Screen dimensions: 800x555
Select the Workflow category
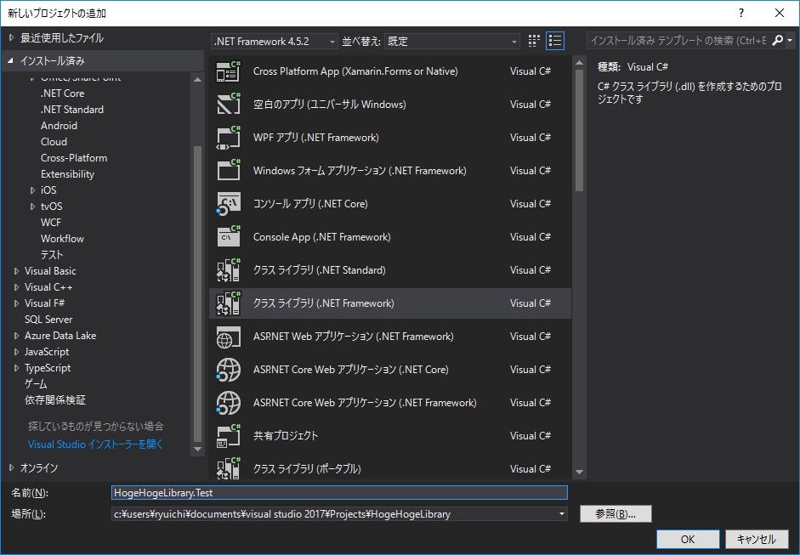[62, 239]
